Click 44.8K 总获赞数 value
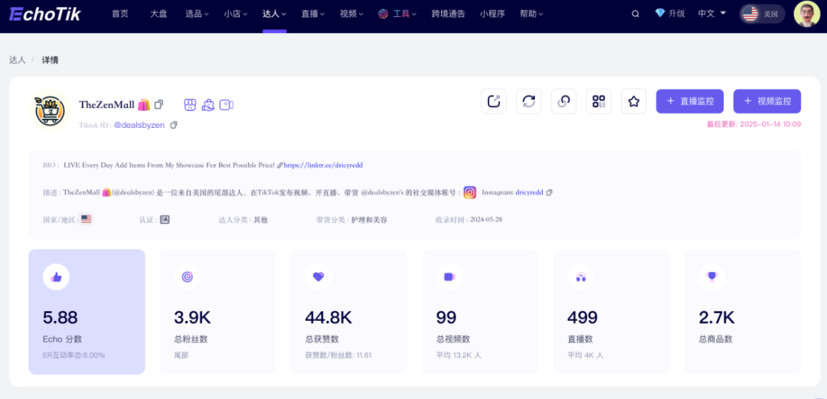 pos(328,318)
